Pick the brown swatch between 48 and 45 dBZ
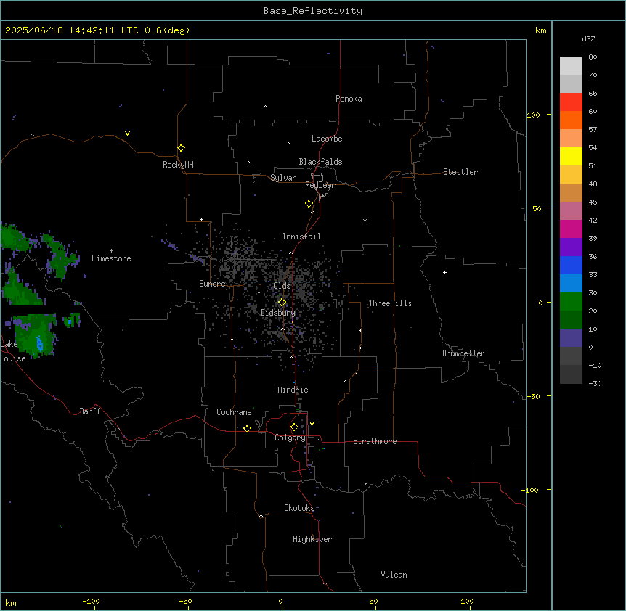The height and width of the screenshot is (611, 626). 571,192
